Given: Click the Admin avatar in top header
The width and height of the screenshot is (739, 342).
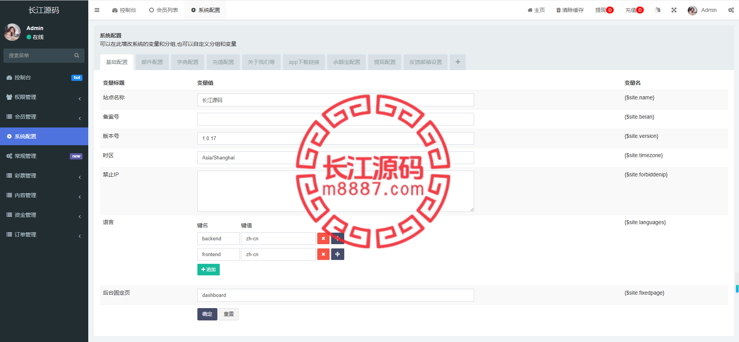Looking at the screenshot, I should 692,10.
